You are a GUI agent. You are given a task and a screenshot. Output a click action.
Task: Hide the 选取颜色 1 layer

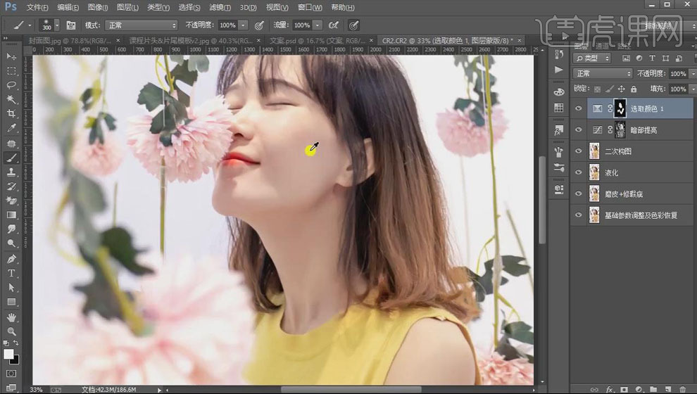point(579,109)
